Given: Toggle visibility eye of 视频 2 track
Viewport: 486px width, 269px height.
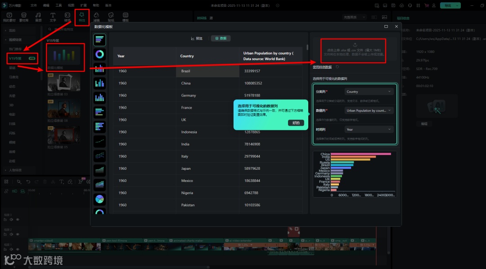Looking at the screenshot, I should click(18, 234).
